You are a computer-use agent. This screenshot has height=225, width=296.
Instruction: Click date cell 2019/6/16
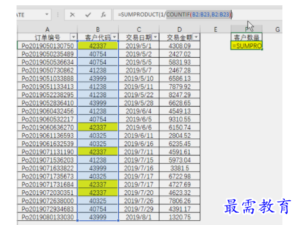coord(139,144)
